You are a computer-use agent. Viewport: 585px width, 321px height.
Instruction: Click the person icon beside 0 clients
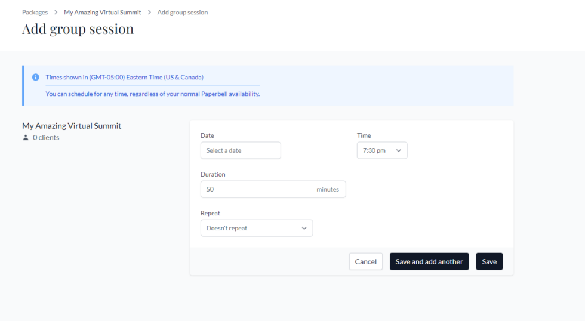25,138
